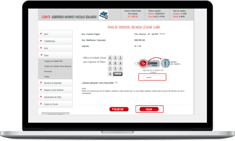Screen dimensions: 235x141
Task: Click virtual keypad digit 9
Action: [x=110, y=63]
